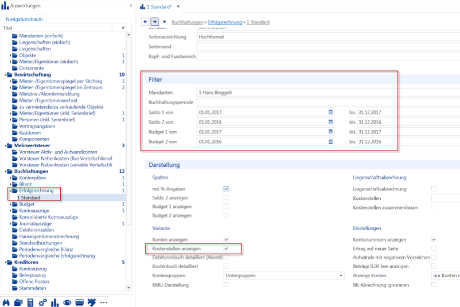The height and width of the screenshot is (307, 460).
Task: Enable Budget 2 anzeigen checkbox
Action: pyautogui.click(x=226, y=215)
